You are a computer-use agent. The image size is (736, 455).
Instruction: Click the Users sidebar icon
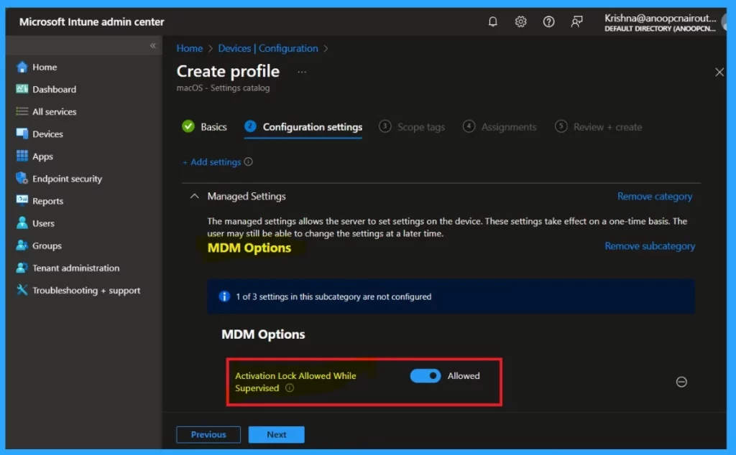tap(22, 222)
